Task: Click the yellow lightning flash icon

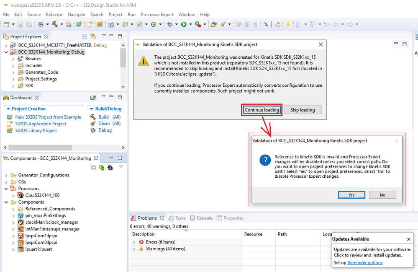Action: (288, 24)
